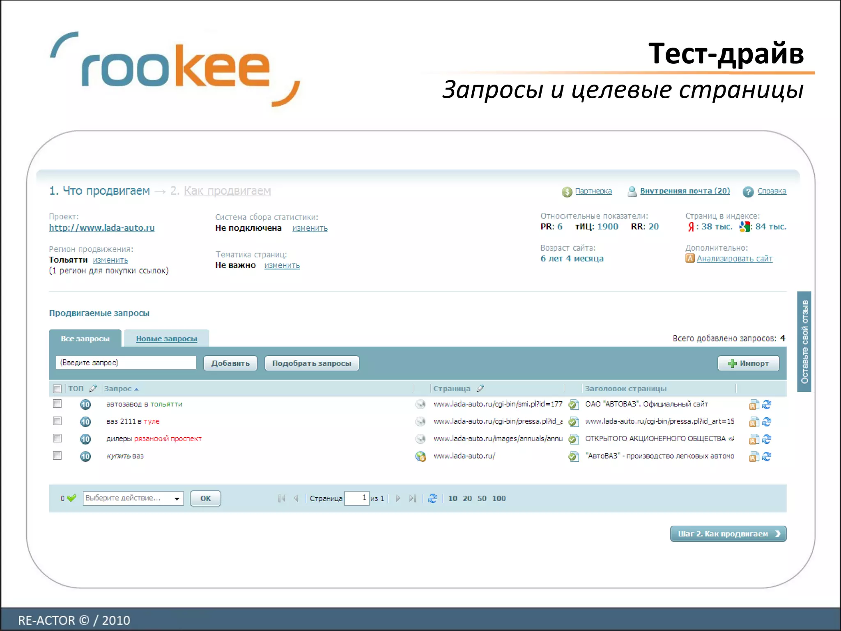Click refresh icon in ОАО АВТОВАЗ row
Image resolution: width=841 pixels, height=631 pixels.
coord(767,405)
